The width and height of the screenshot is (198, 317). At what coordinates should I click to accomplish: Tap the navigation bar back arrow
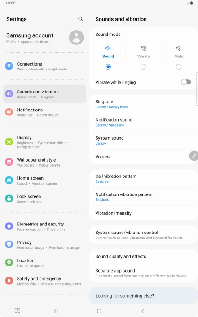pos(143,311)
